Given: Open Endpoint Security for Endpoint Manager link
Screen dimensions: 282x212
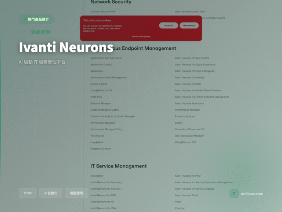Looking at the screenshot, I should tap(113, 116).
